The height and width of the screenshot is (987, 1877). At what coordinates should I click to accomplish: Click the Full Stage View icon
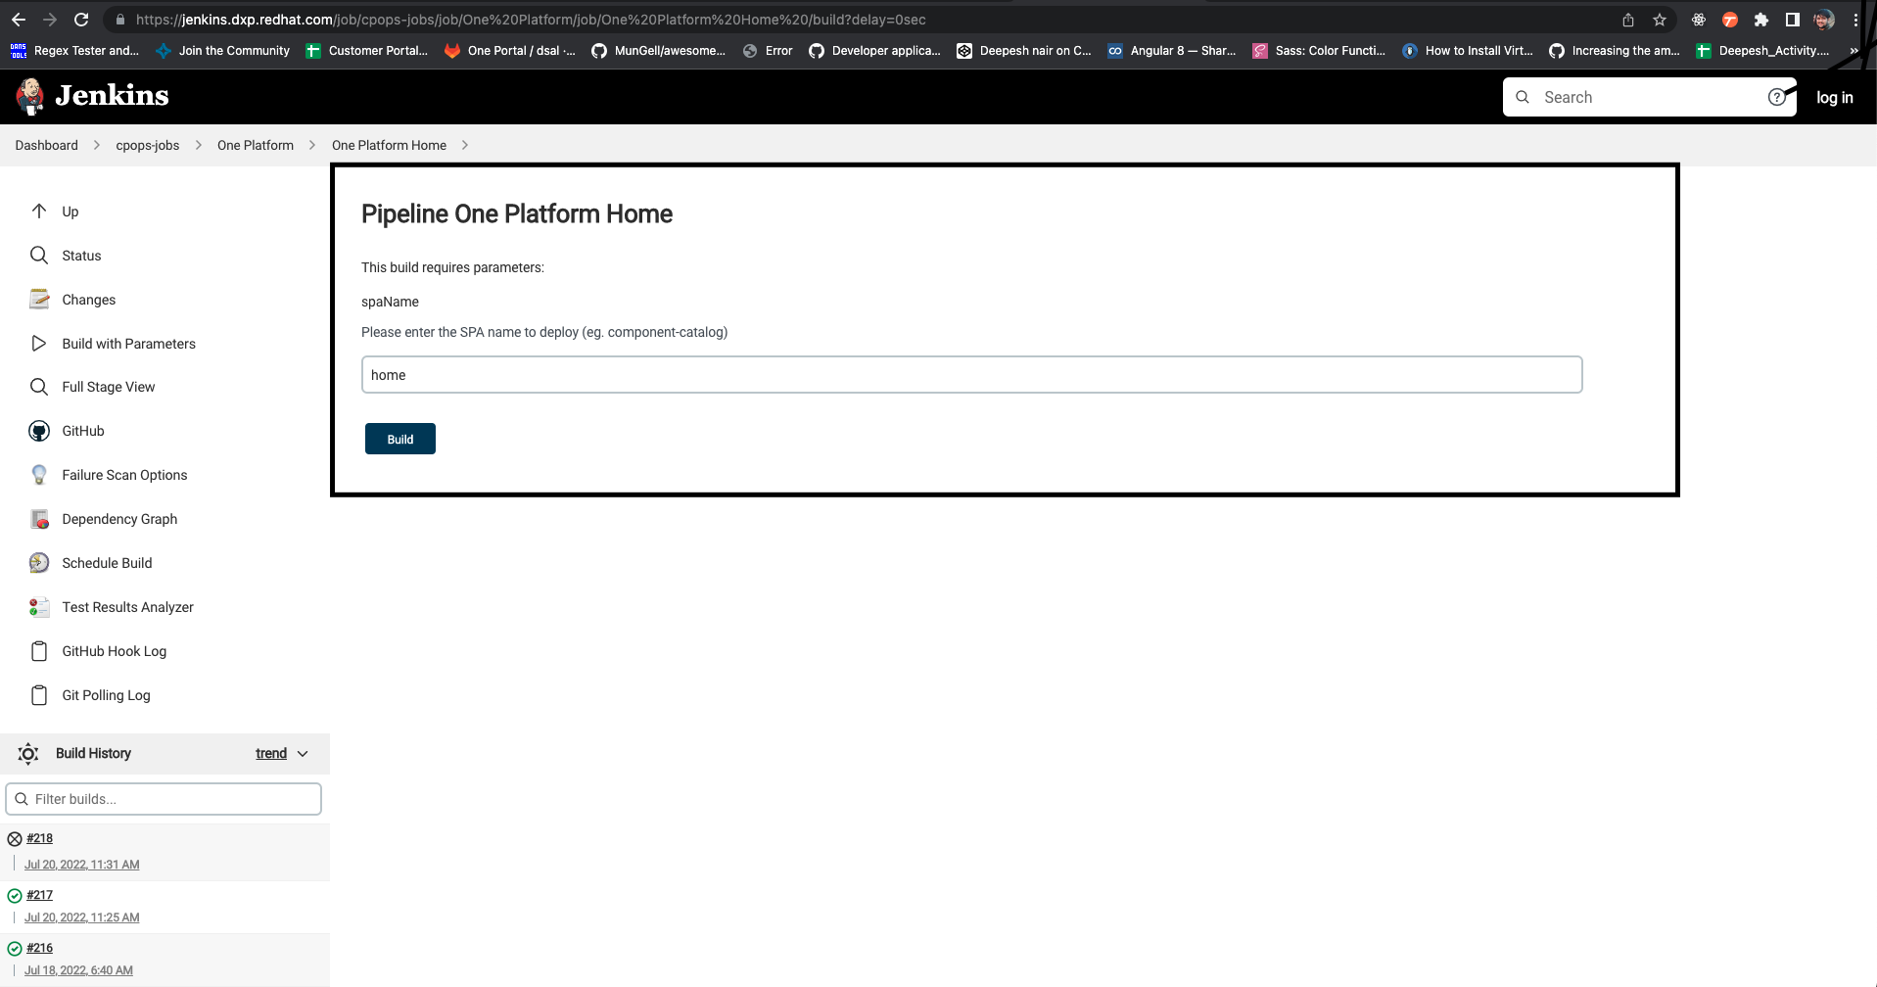click(39, 387)
